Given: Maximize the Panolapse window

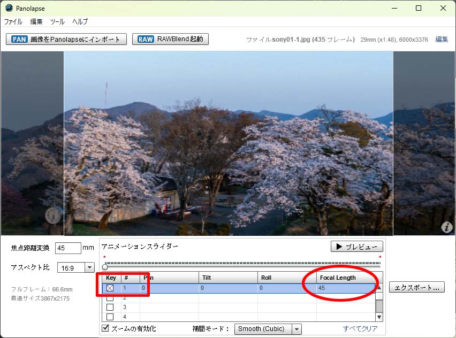Looking at the screenshot, I should (419, 8).
